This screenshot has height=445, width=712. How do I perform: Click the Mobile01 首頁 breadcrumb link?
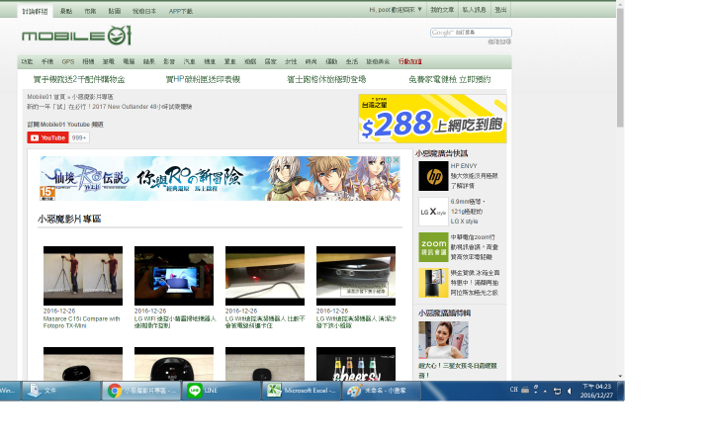coord(45,97)
